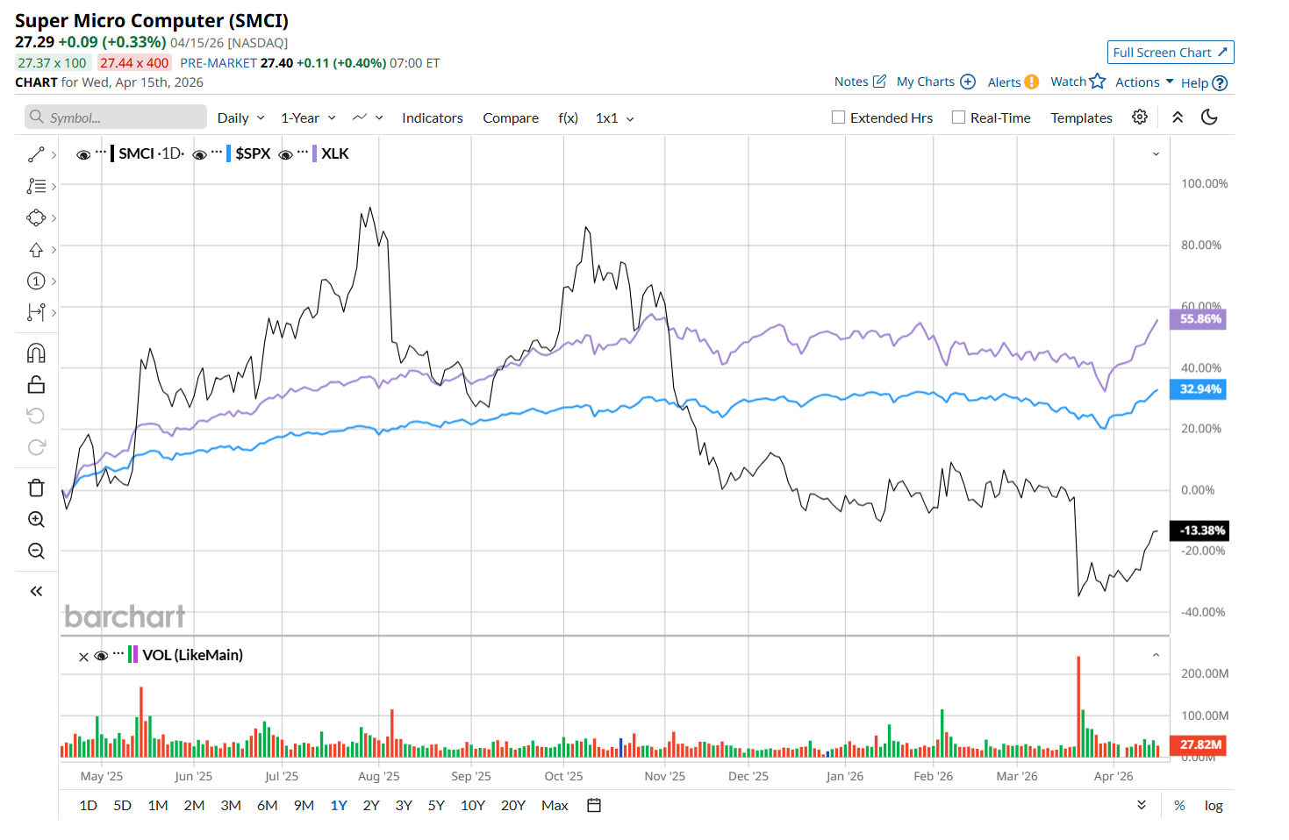This screenshot has width=1289, height=840.
Task: Expand the Actions dropdown menu
Action: coord(1144,82)
